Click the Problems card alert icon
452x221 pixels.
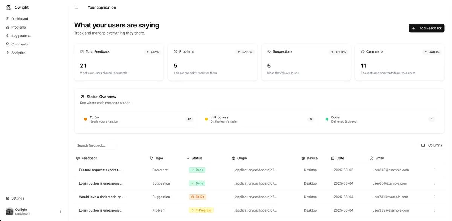point(176,51)
